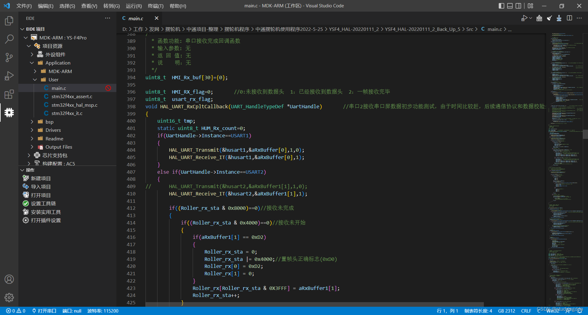Open the Search view in activity bar
The width and height of the screenshot is (588, 315).
click(x=9, y=39)
